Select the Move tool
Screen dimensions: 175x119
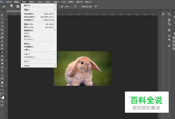[2, 15]
